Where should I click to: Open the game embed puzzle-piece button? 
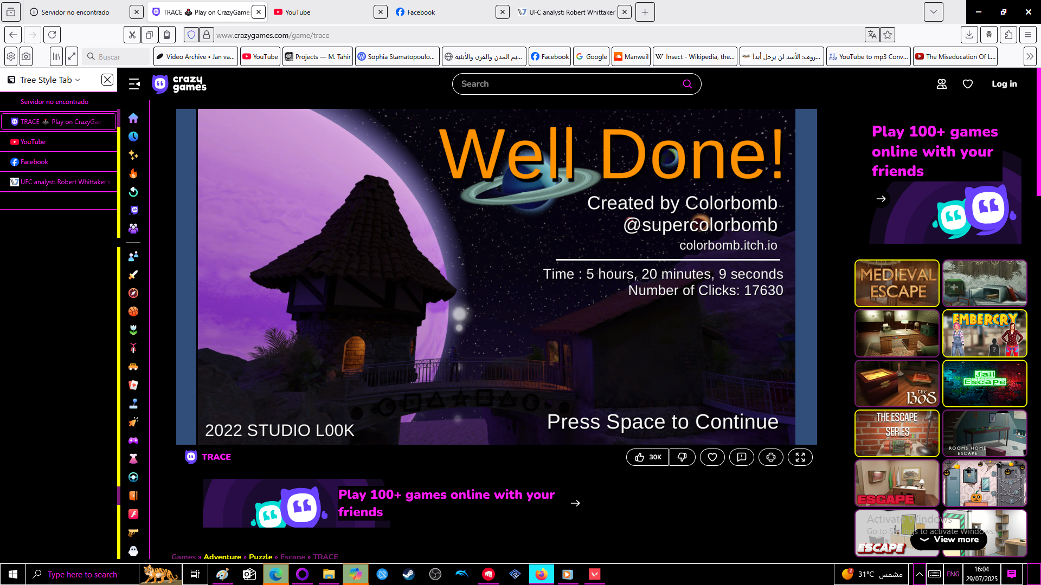pos(771,457)
